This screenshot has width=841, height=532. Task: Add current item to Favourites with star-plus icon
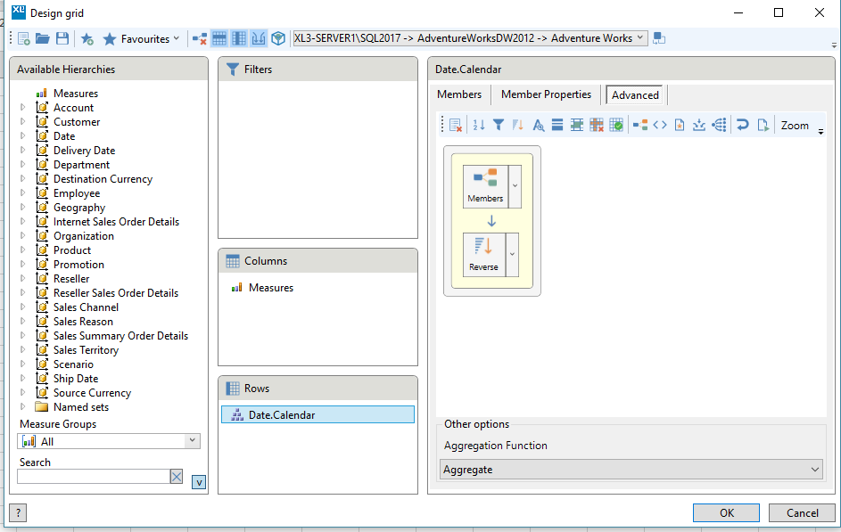point(87,37)
